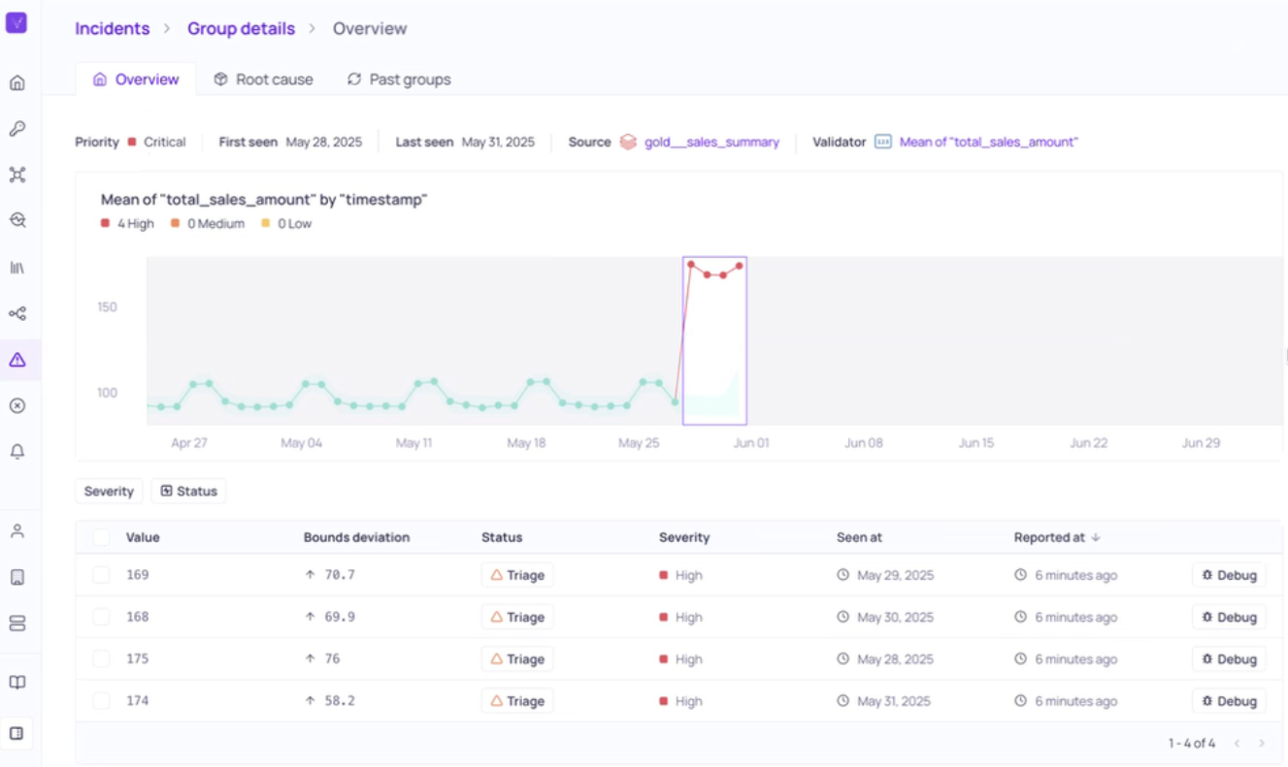Open the network nodes sidebar icon

[x=17, y=175]
